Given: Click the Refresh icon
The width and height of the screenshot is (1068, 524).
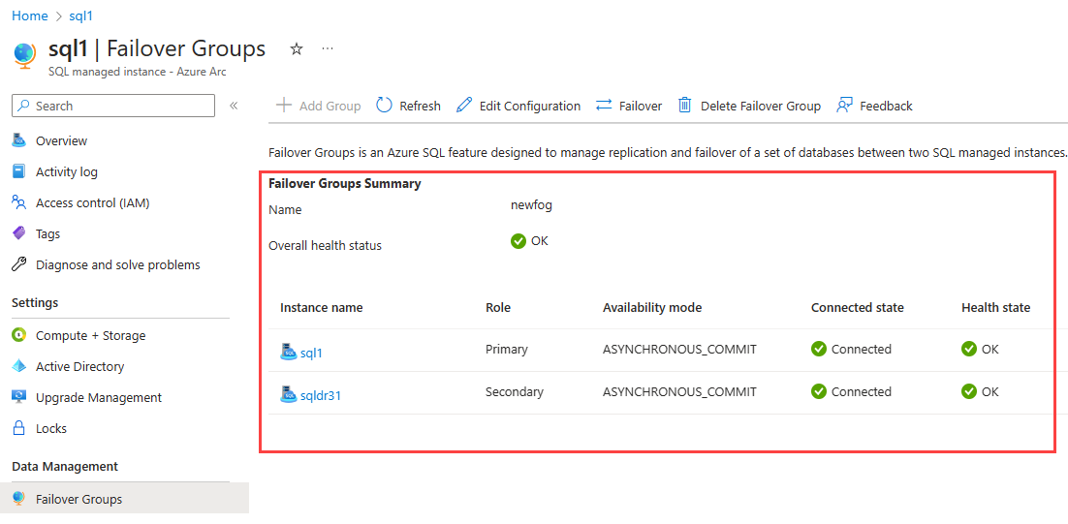Looking at the screenshot, I should point(384,105).
